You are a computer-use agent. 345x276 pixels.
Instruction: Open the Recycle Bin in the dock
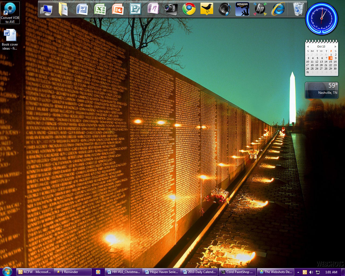(298, 9)
